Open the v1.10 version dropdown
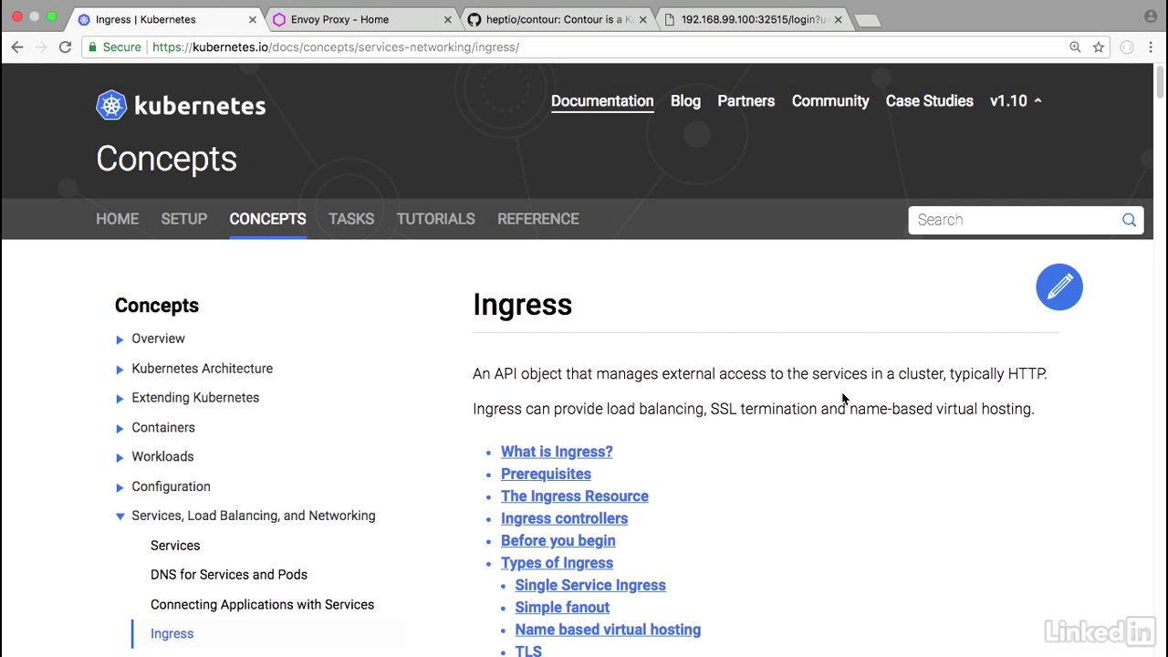 [1016, 101]
